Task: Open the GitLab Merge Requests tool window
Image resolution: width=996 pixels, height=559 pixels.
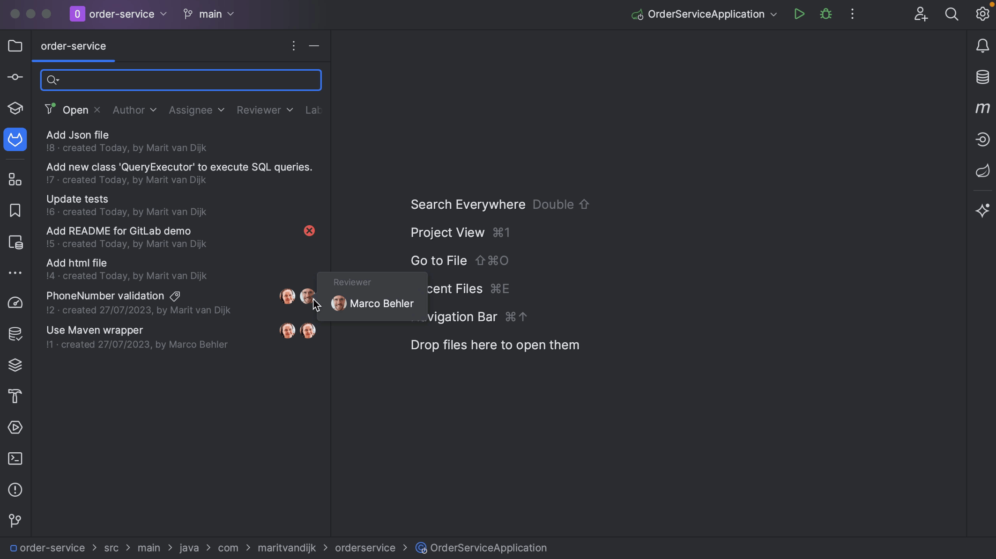Action: [x=15, y=140]
